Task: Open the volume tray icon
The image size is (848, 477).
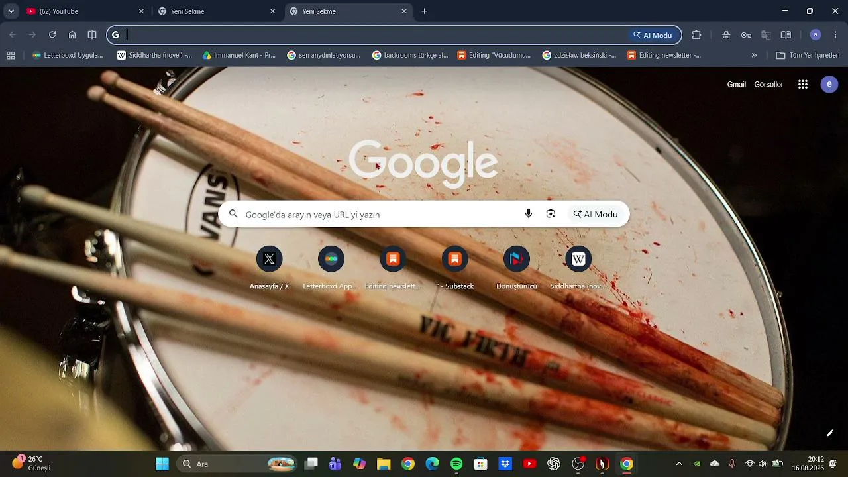Action: point(763,464)
